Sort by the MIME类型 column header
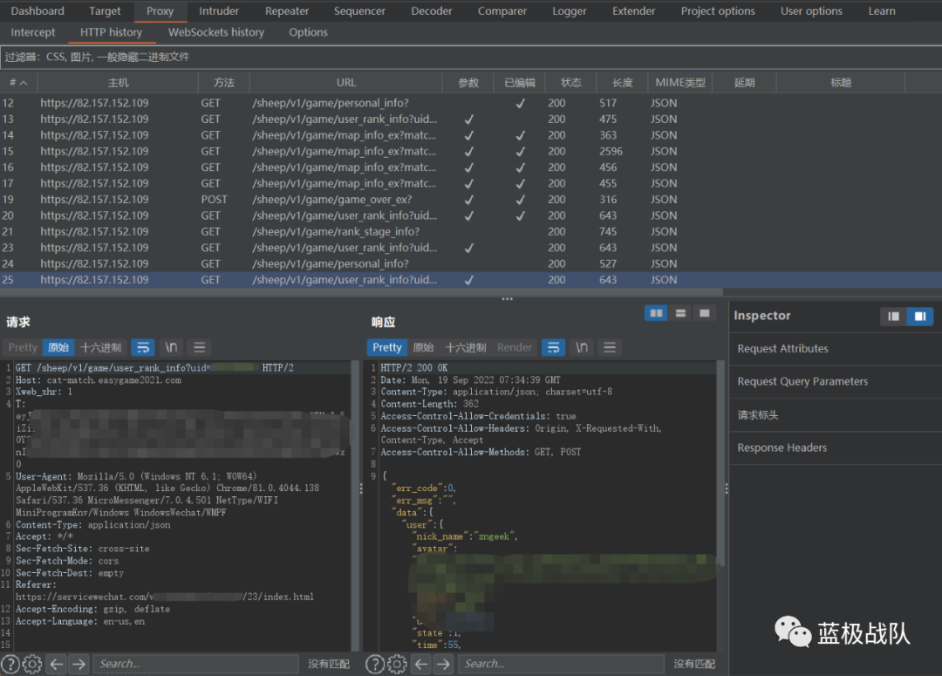The height and width of the screenshot is (676, 942). pyautogui.click(x=680, y=83)
